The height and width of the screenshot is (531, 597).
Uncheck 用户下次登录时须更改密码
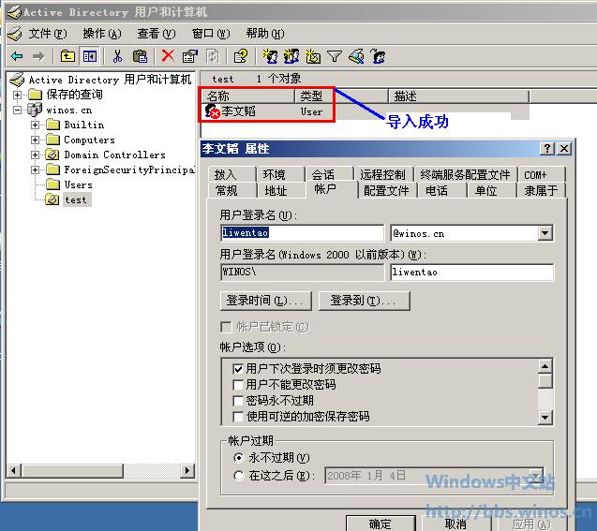tap(238, 369)
